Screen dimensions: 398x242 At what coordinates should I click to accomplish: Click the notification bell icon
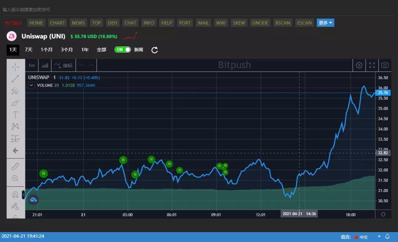click(x=387, y=237)
